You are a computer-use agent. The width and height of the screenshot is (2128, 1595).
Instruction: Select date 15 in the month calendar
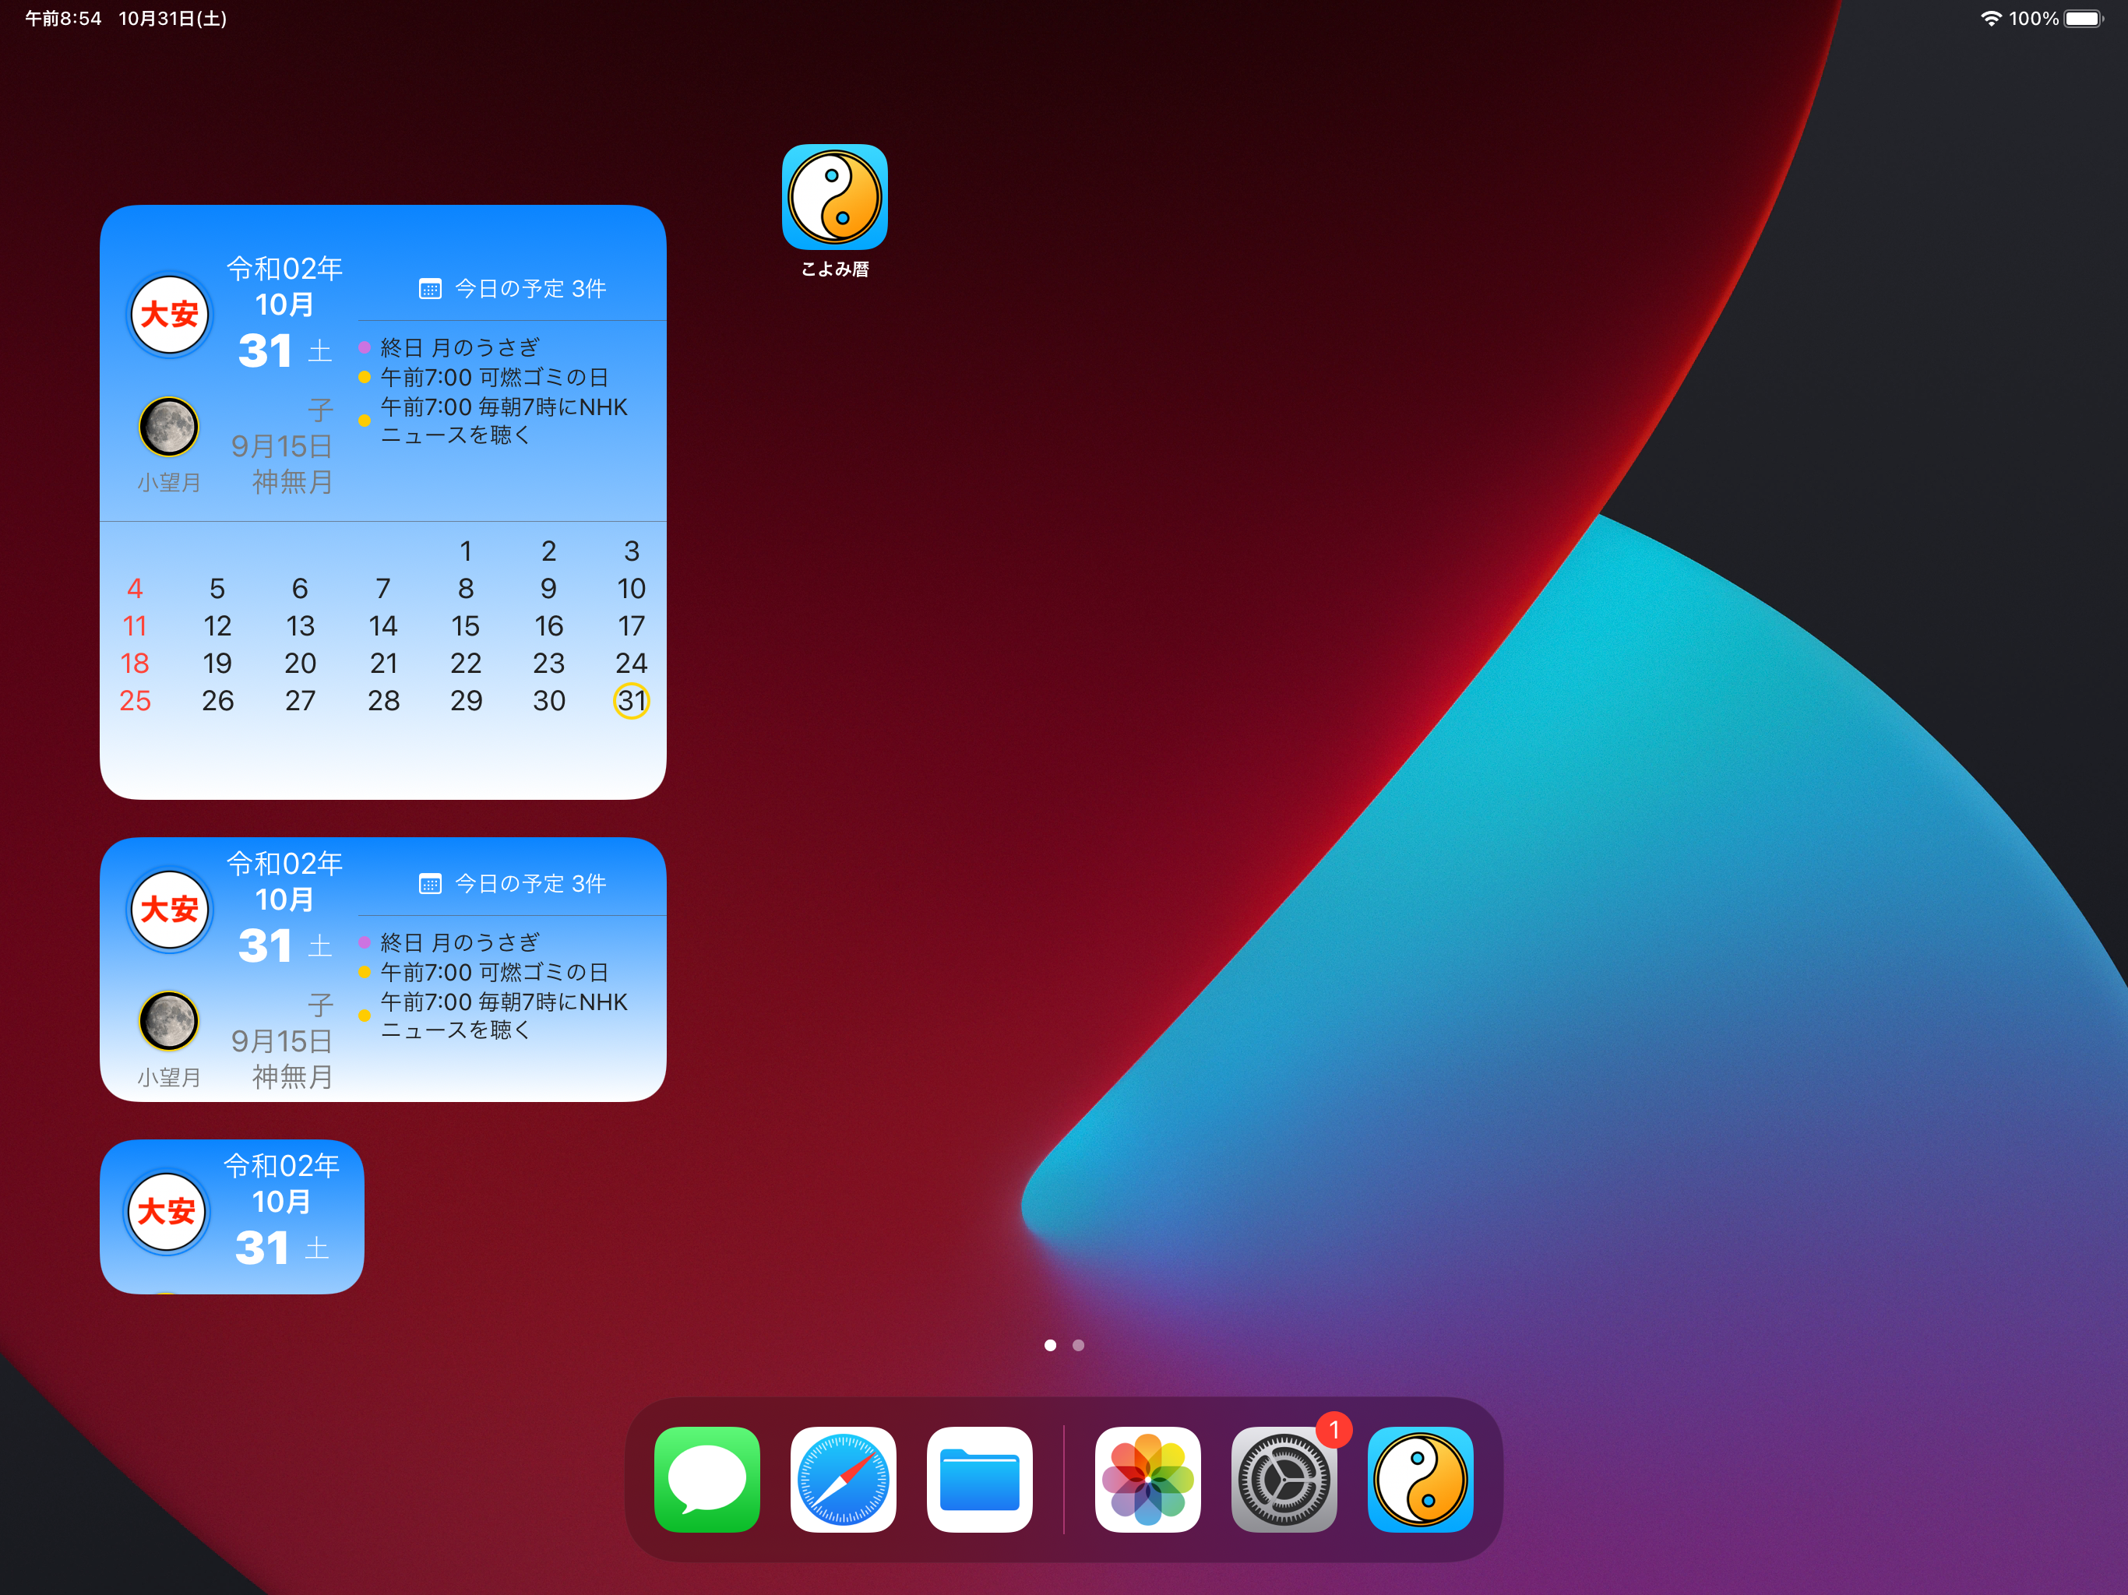tap(466, 626)
